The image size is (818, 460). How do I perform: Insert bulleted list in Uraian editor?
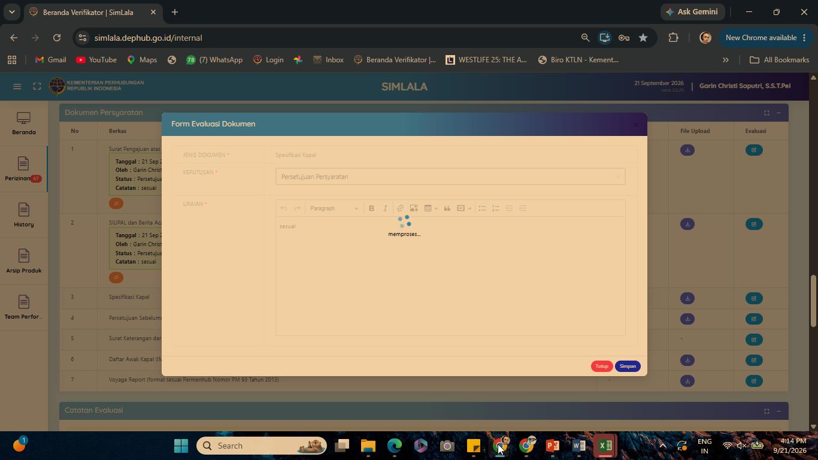pos(482,208)
